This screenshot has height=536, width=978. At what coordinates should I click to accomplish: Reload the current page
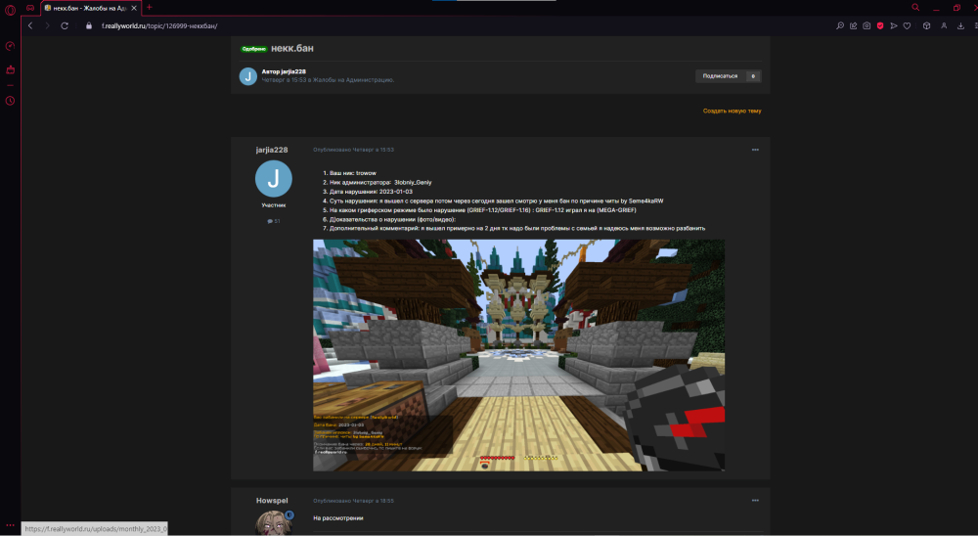pos(65,25)
